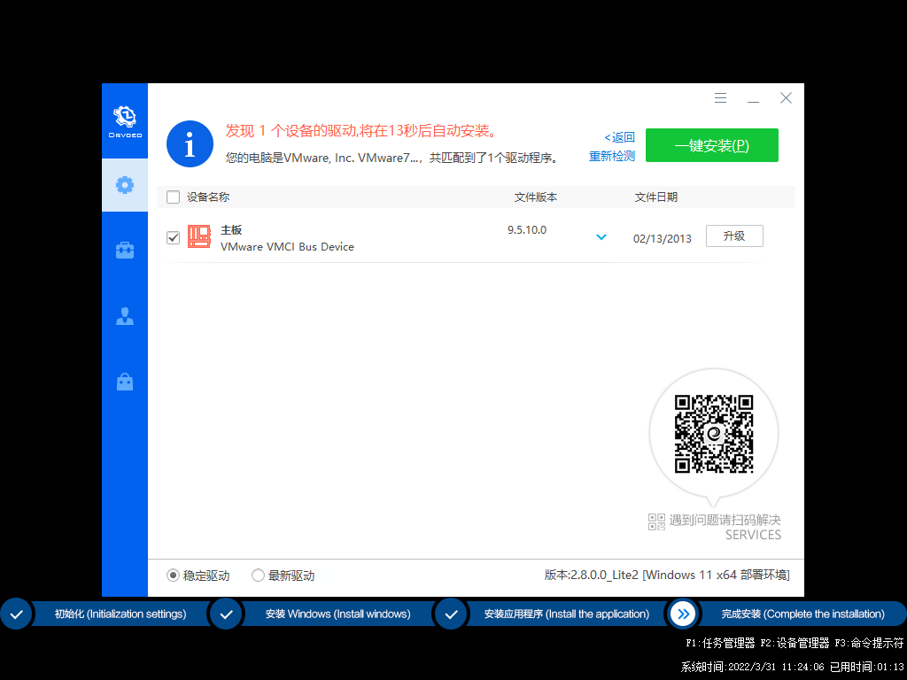Click the VMware VMCI Bus Device name

288,247
